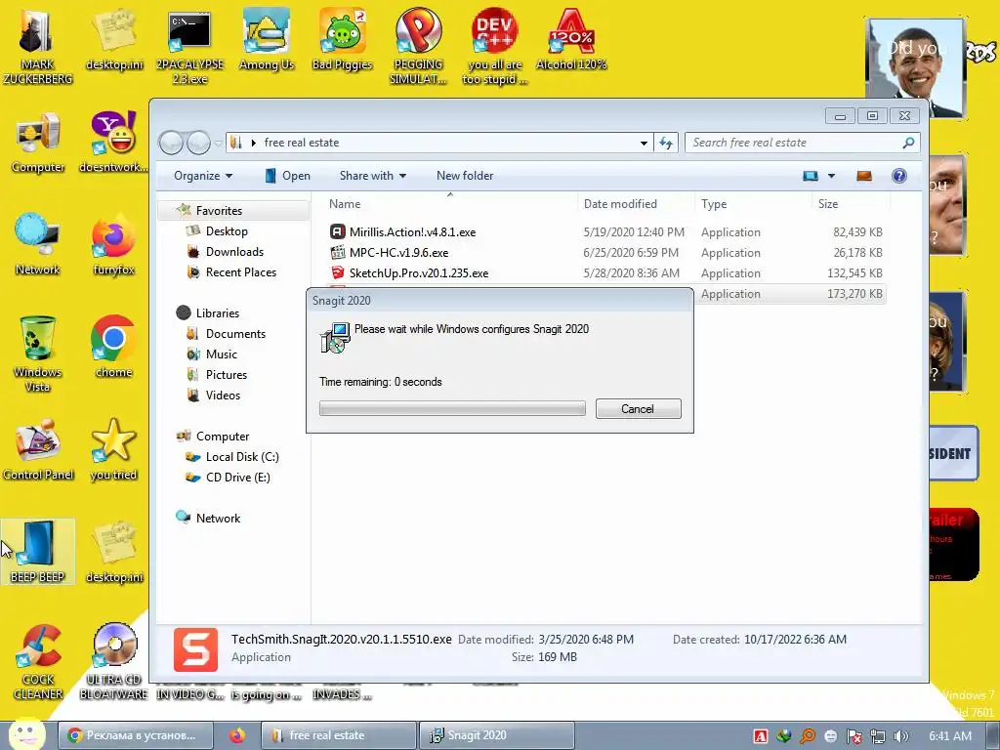1000x750 pixels.
Task: Open the COCK CLEANER CCleaner shortcut
Action: pyautogui.click(x=38, y=662)
